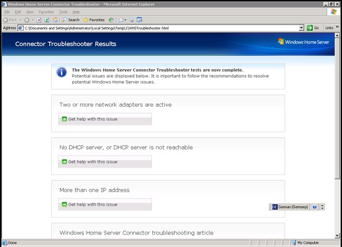Click the vertical scrollbar down arrow
Image resolution: width=342 pixels, height=247 pixels.
coord(337,235)
